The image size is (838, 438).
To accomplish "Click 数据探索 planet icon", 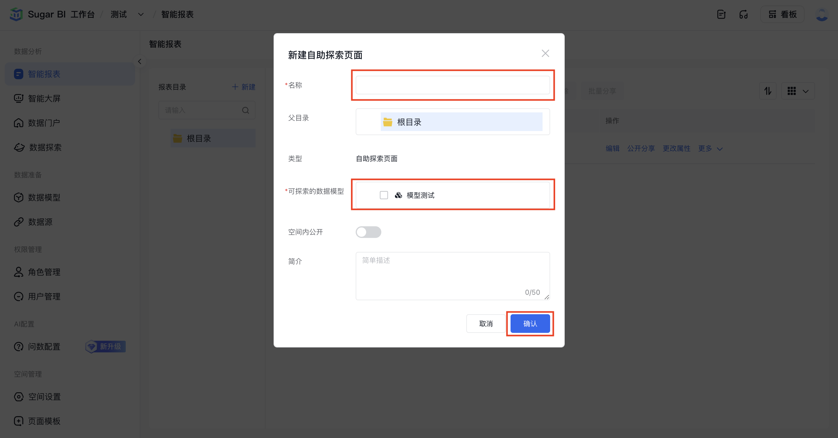I will pyautogui.click(x=19, y=147).
